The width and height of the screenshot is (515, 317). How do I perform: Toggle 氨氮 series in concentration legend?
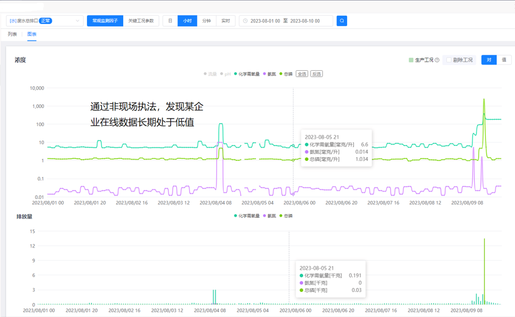click(x=269, y=74)
